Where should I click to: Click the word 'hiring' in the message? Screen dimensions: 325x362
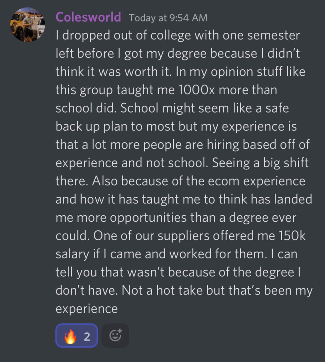(x=223, y=145)
